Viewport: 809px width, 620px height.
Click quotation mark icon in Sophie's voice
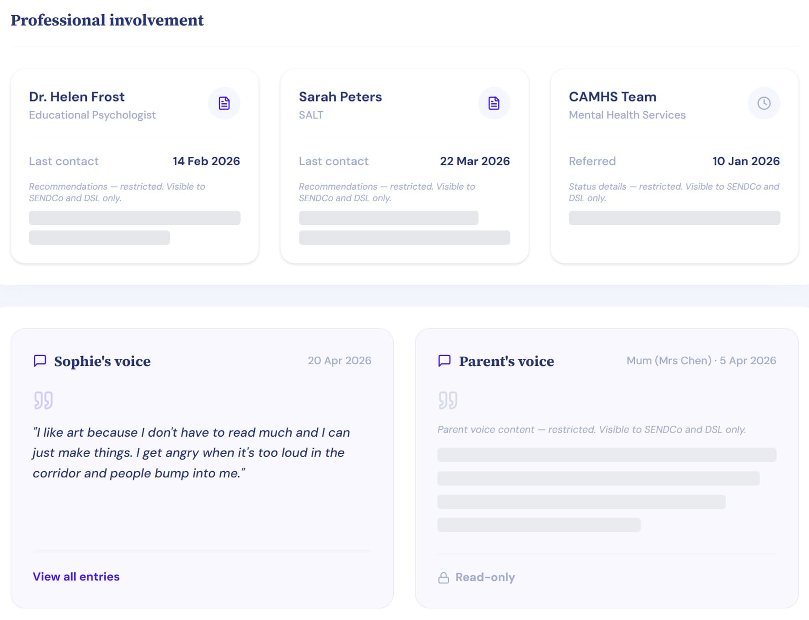pyautogui.click(x=44, y=400)
